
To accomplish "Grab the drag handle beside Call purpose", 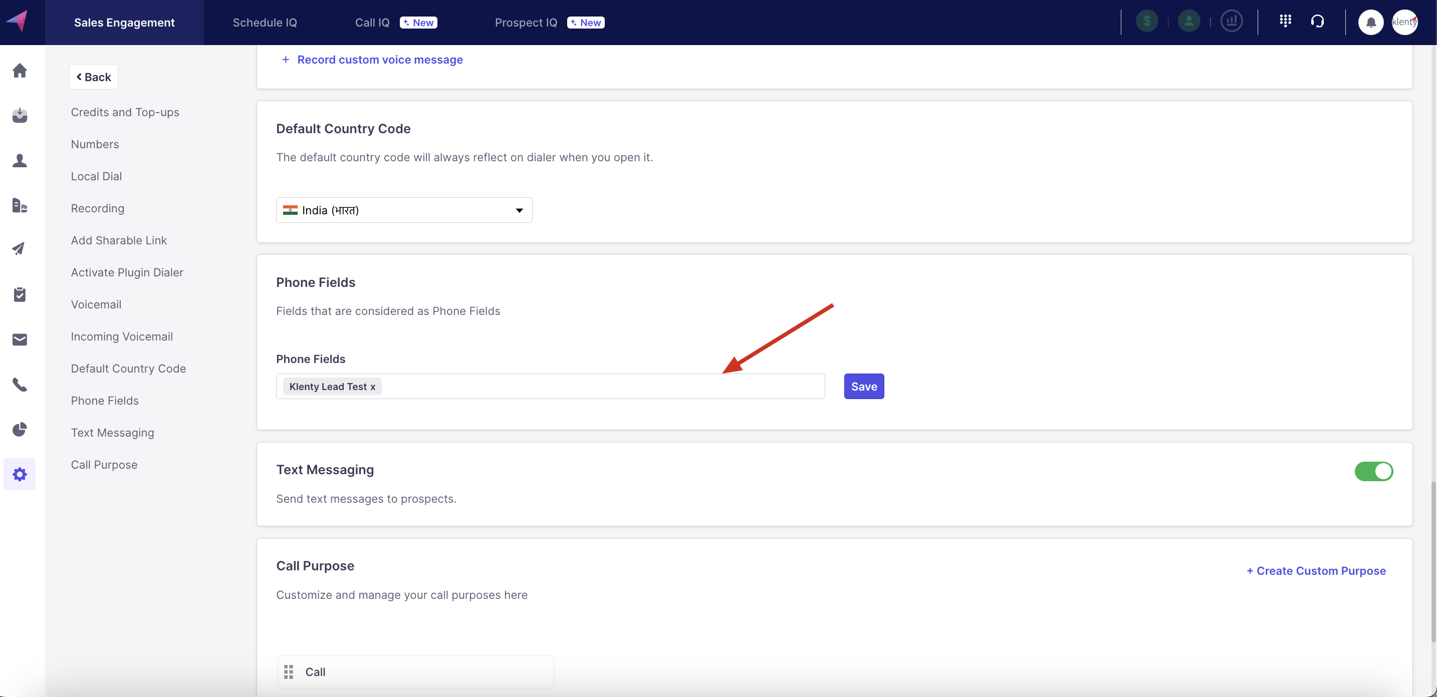I will pyautogui.click(x=289, y=672).
